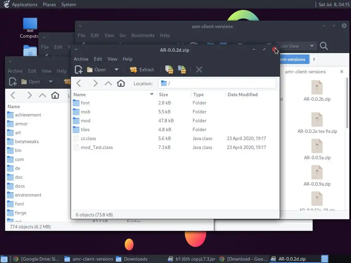Sort by Name column header in AR-0.0.2d.zip

pos(114,95)
